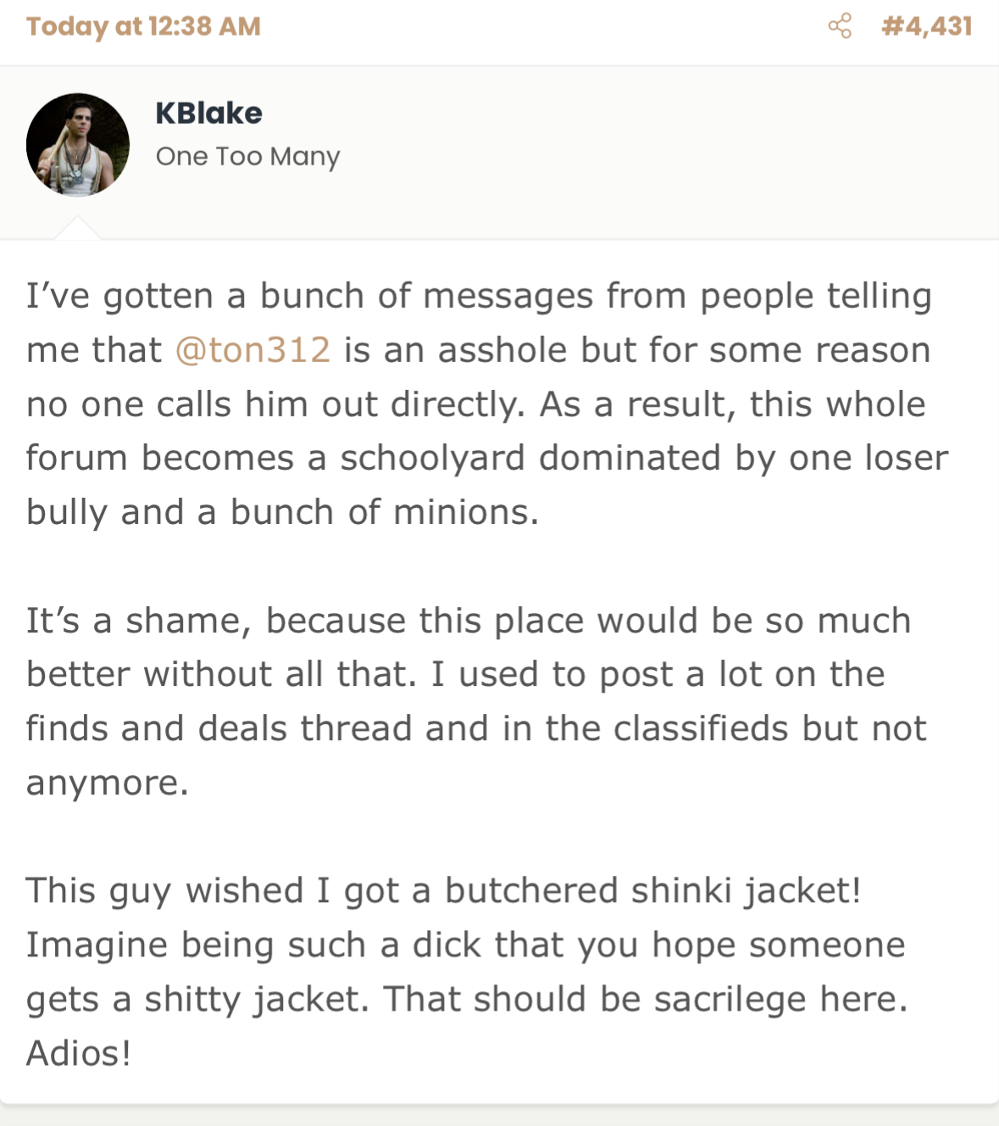
Task: Click the 'One Too Many' user title
Action: pos(248,157)
